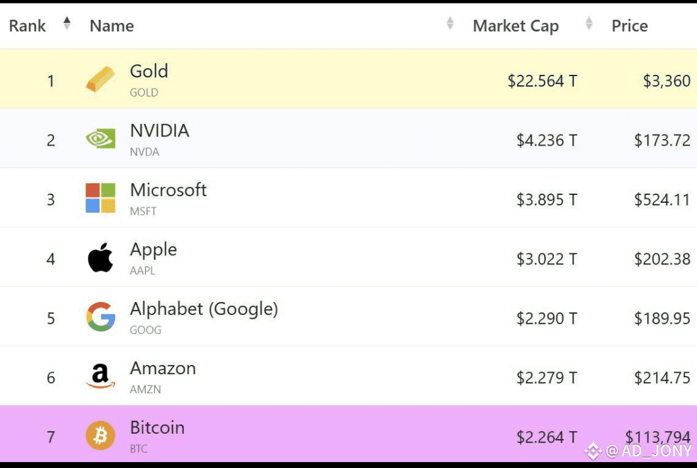This screenshot has width=697, height=468.
Task: Select the yellow highlighted Gold row
Action: 348,79
